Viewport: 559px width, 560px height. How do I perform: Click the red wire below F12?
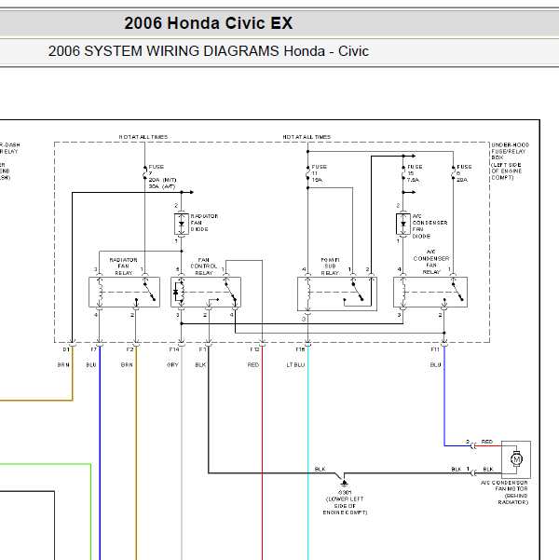[262, 454]
